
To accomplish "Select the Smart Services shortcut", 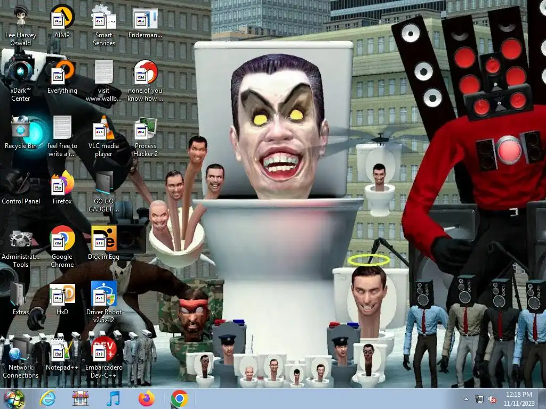I will click(104, 26).
